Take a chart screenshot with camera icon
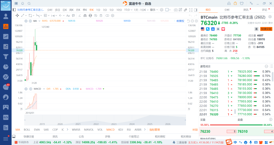This screenshot has height=145, width=274. click(x=176, y=10)
